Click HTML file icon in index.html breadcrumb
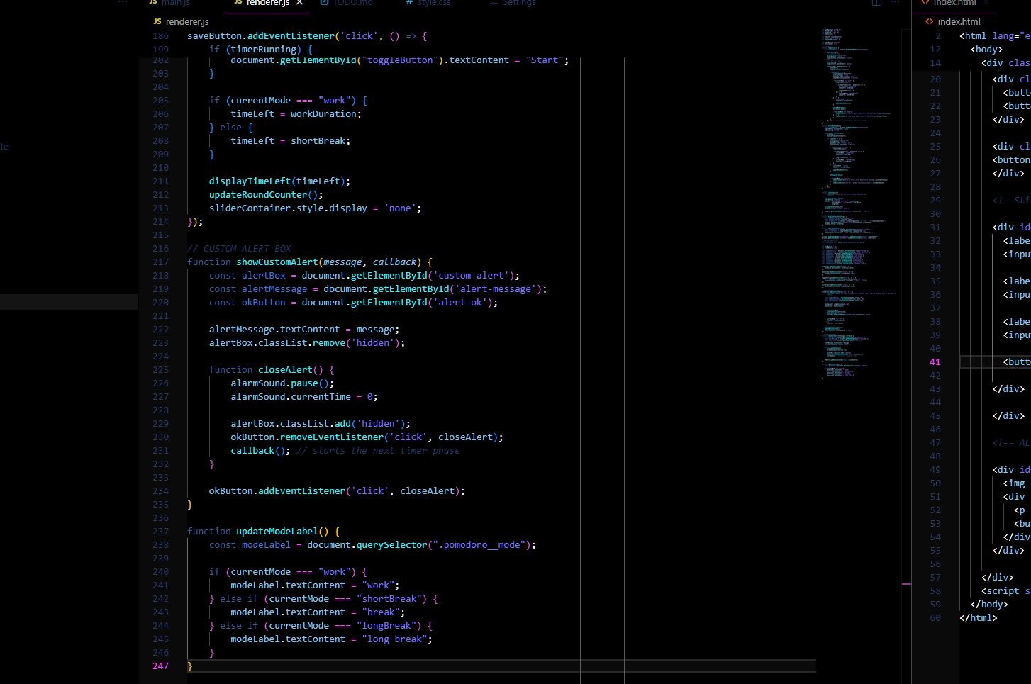The width and height of the screenshot is (1031, 684). [930, 22]
